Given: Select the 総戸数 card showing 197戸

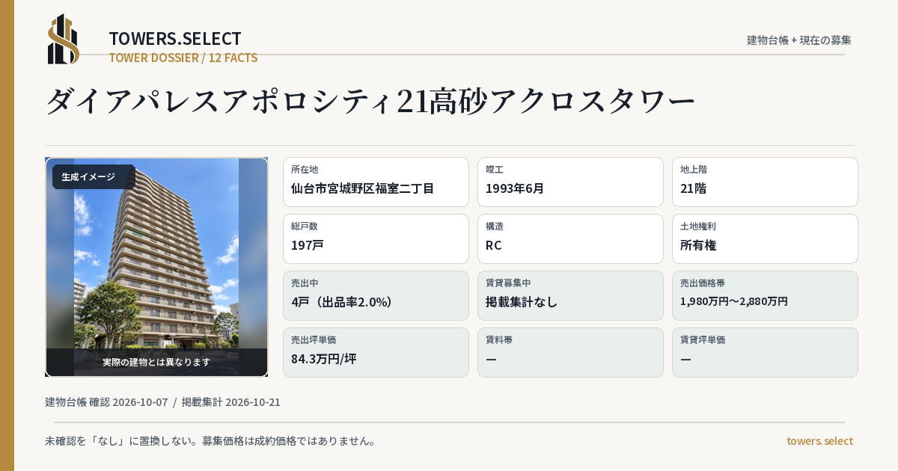Looking at the screenshot, I should [x=376, y=238].
